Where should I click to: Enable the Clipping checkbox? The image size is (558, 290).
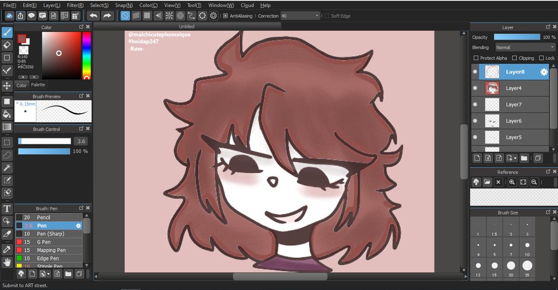pyautogui.click(x=514, y=58)
